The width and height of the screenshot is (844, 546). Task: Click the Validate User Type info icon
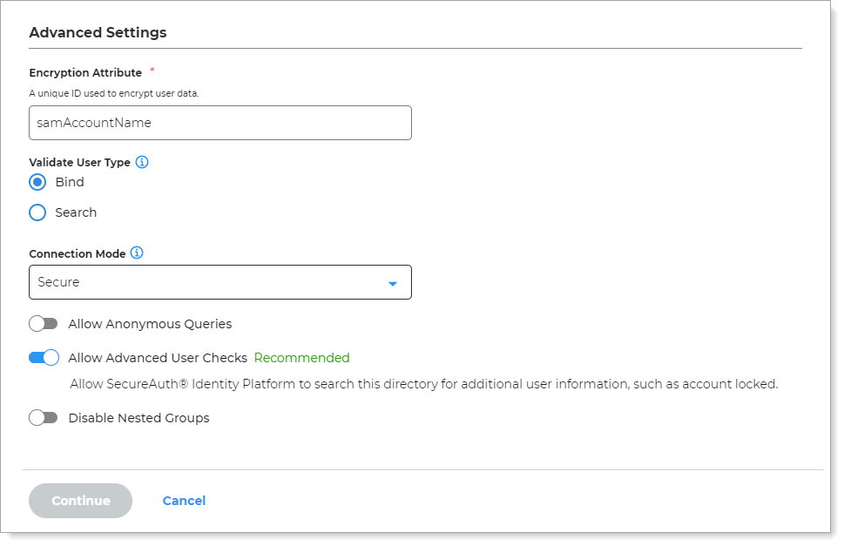pos(142,162)
